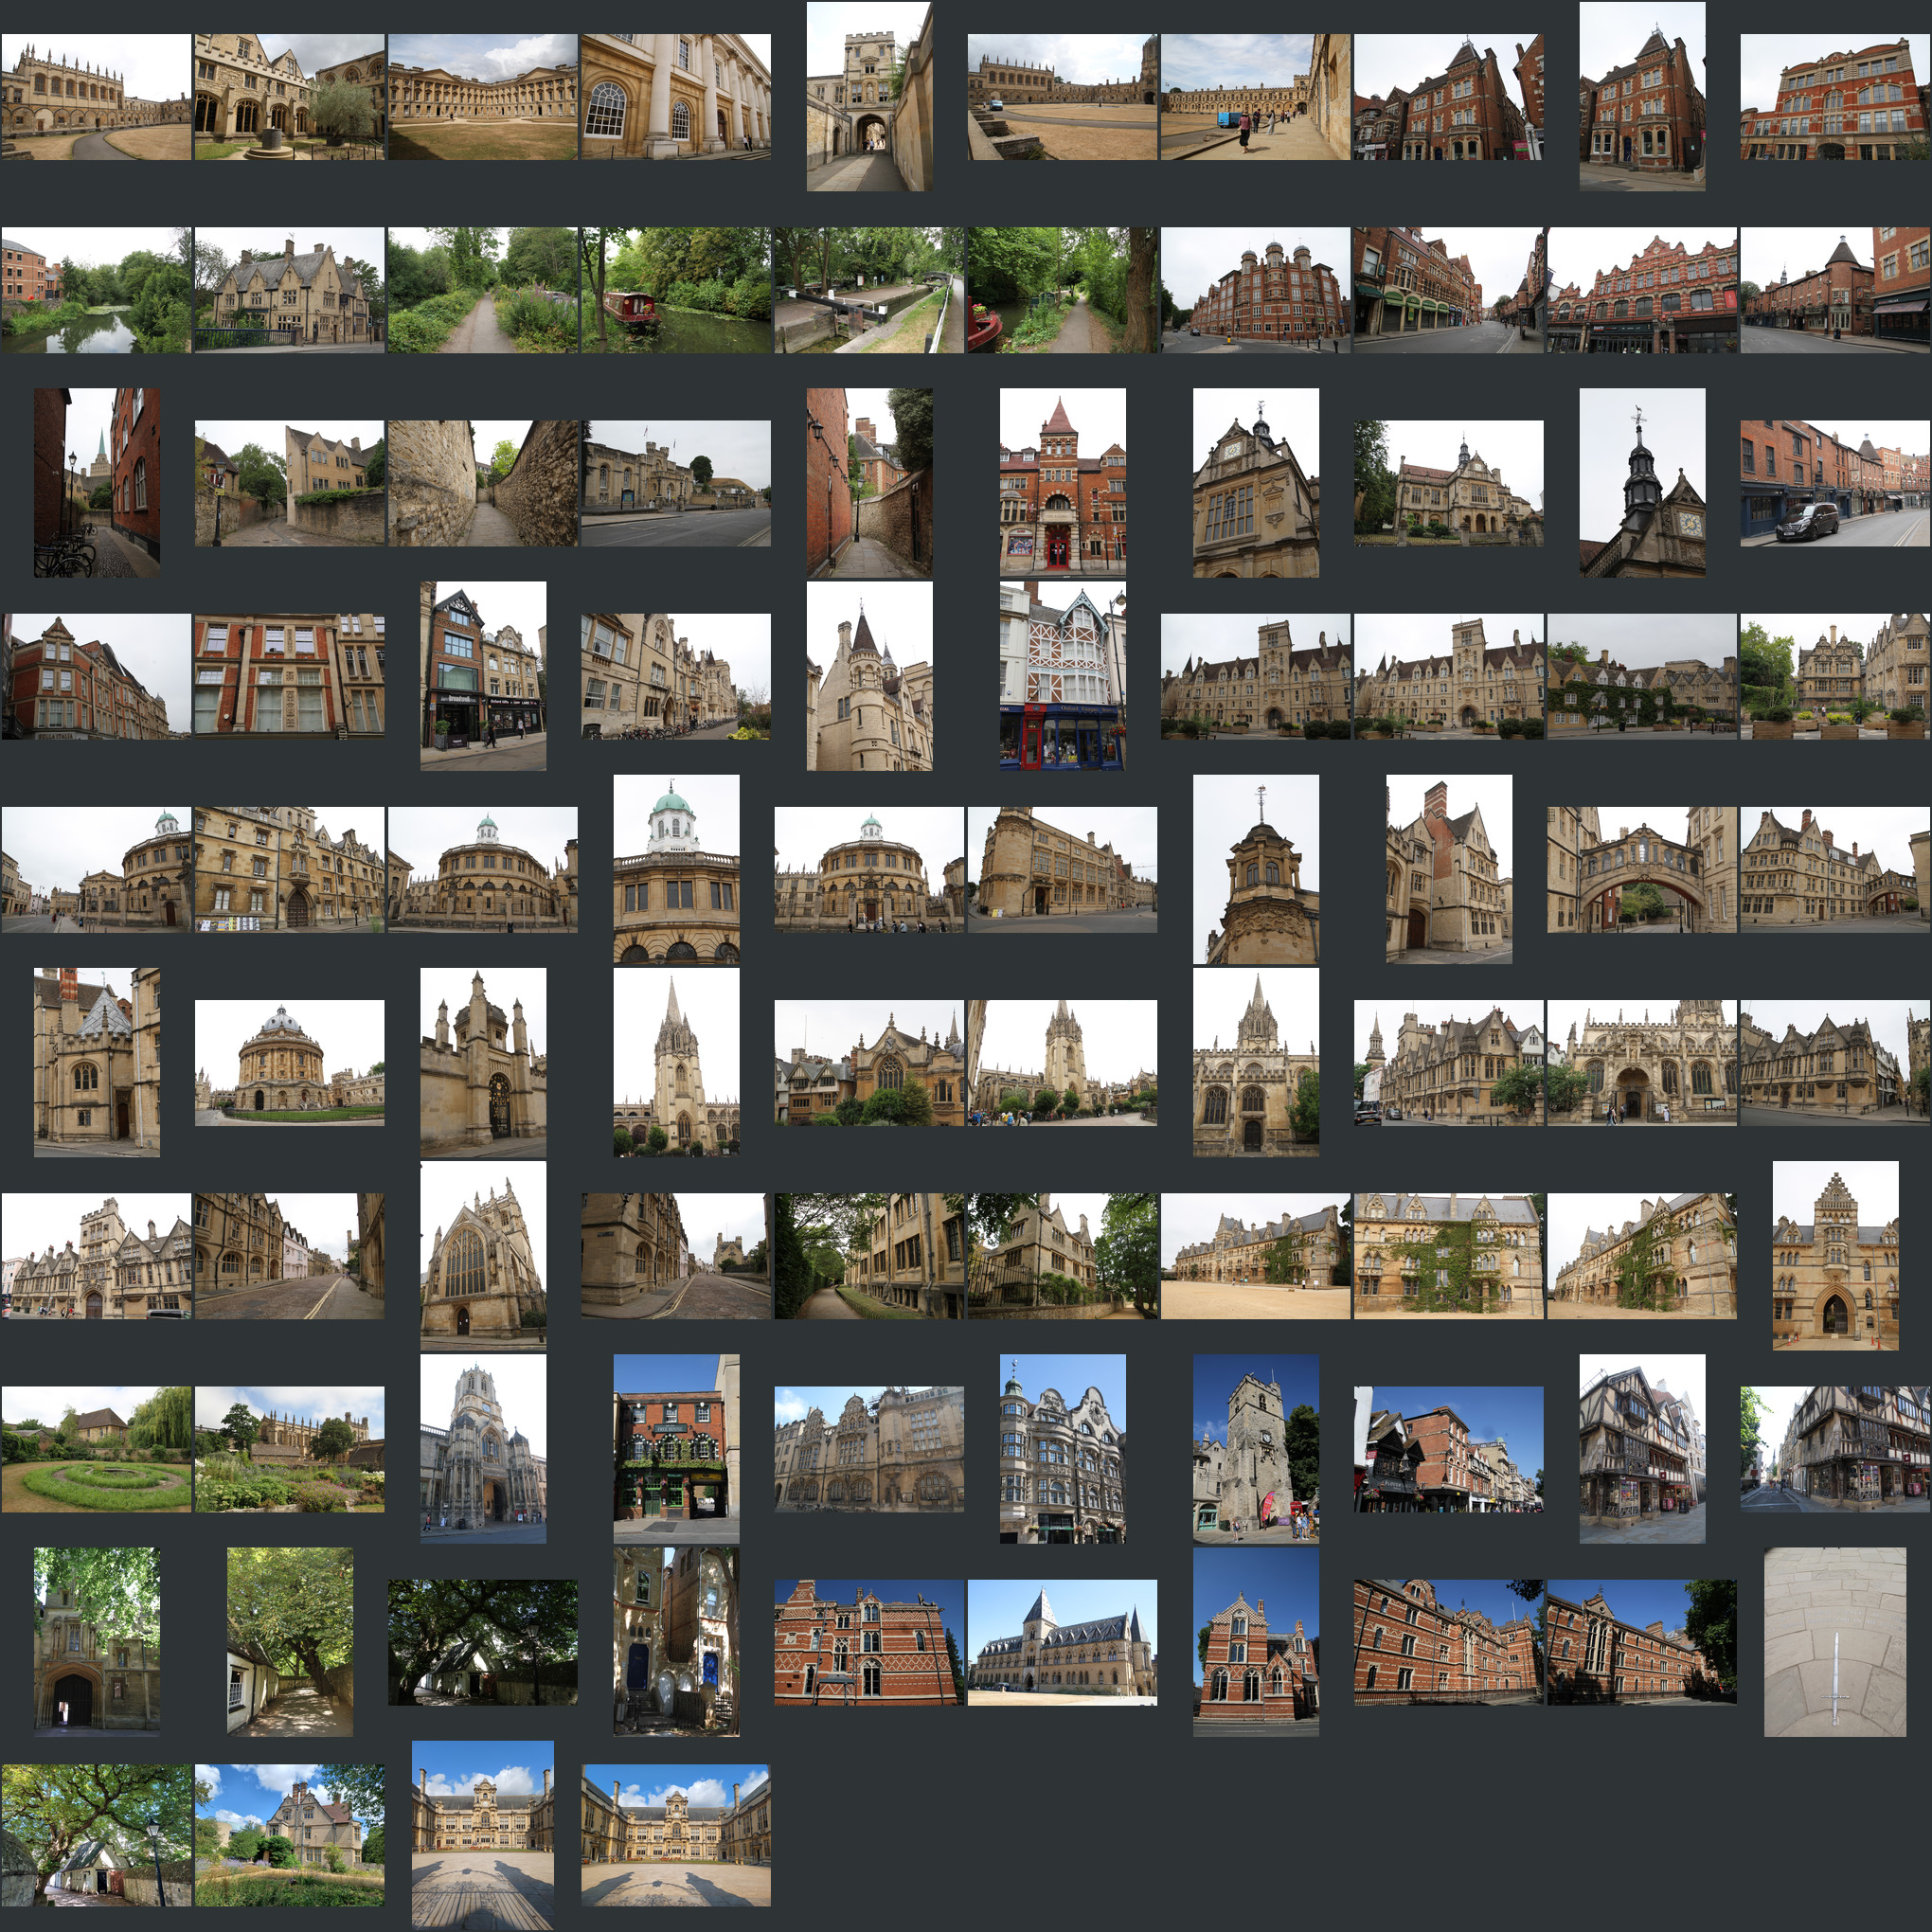Open the canal lock gates photo
Viewport: 1932px width, 1932px height.
868,289
